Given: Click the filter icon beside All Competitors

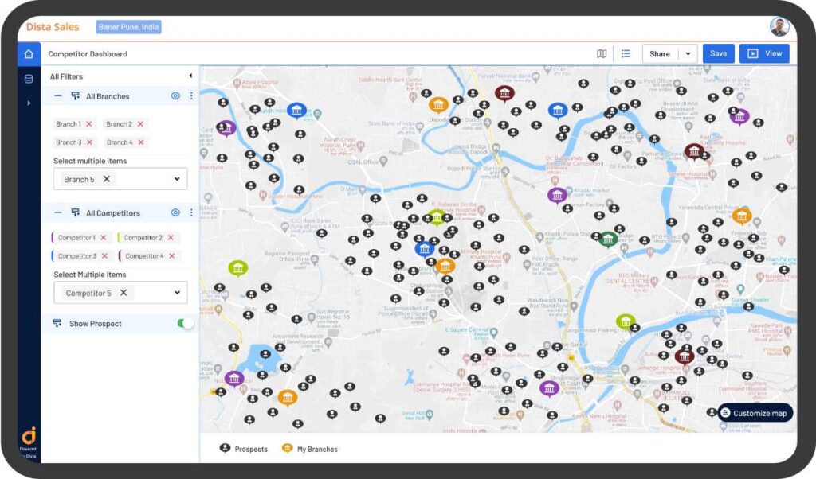Looking at the screenshot, I should click(75, 212).
